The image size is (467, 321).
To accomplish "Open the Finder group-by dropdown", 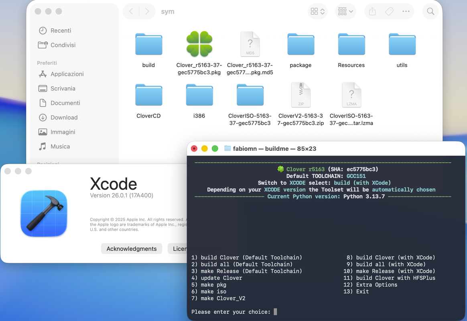I will pyautogui.click(x=345, y=12).
